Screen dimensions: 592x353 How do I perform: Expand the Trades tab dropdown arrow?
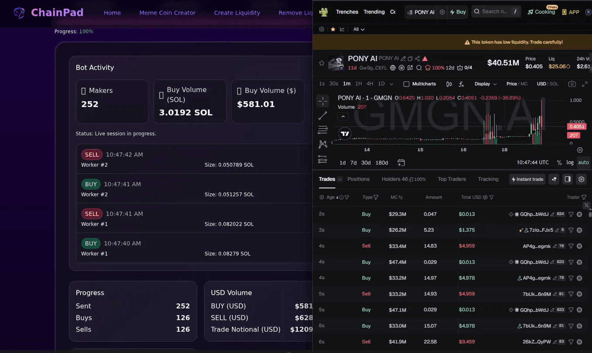(x=339, y=179)
